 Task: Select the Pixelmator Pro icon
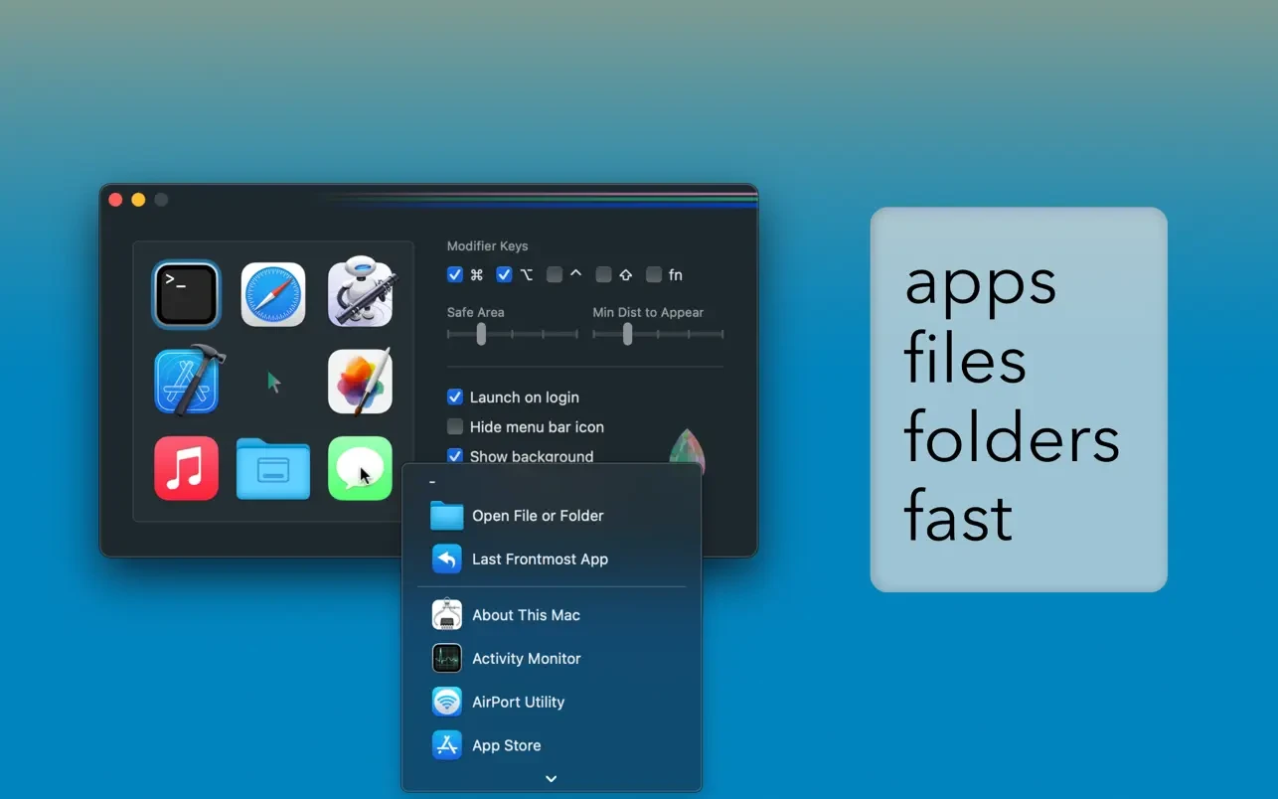tap(360, 381)
